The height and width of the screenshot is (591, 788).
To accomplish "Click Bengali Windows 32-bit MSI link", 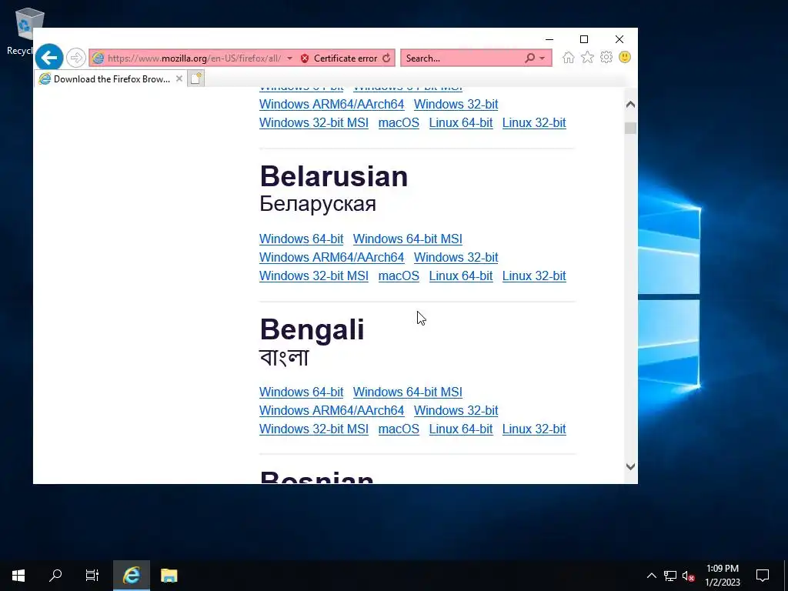I will [x=314, y=429].
